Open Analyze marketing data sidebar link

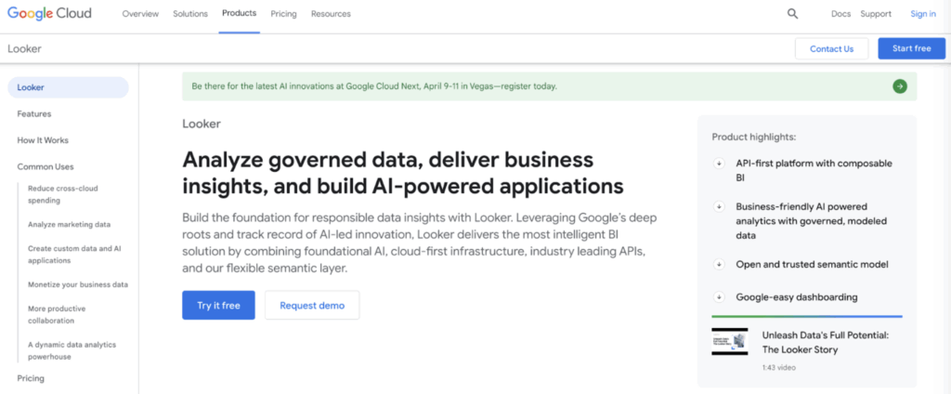point(69,225)
